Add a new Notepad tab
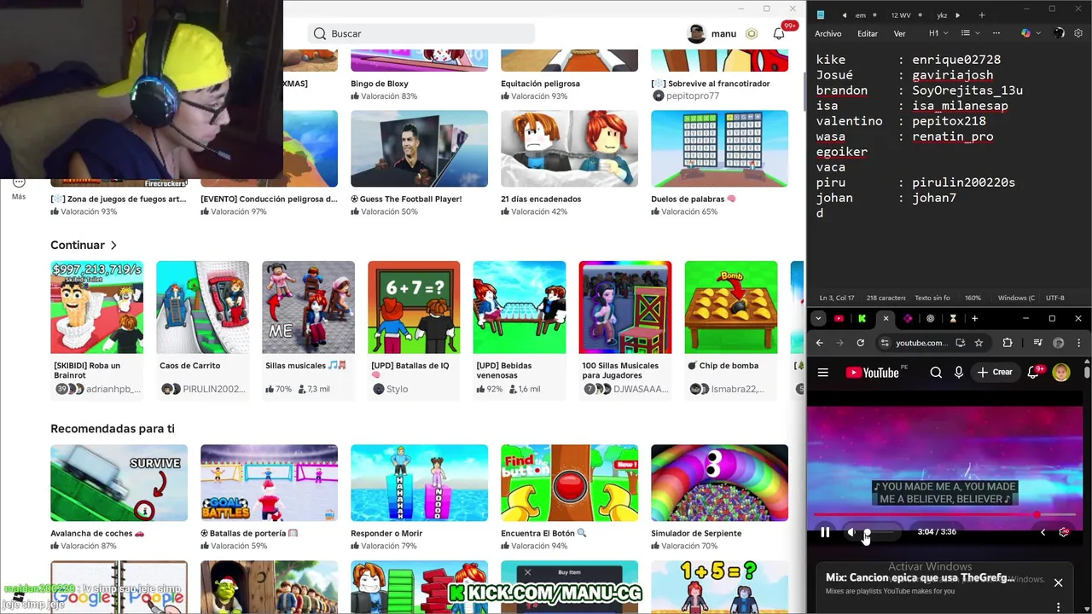This screenshot has height=614, width=1092. [x=981, y=14]
